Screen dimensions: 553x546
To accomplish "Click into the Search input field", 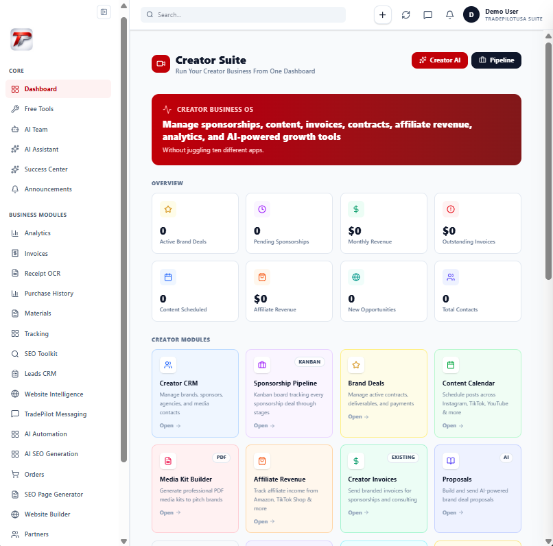I will click(243, 15).
